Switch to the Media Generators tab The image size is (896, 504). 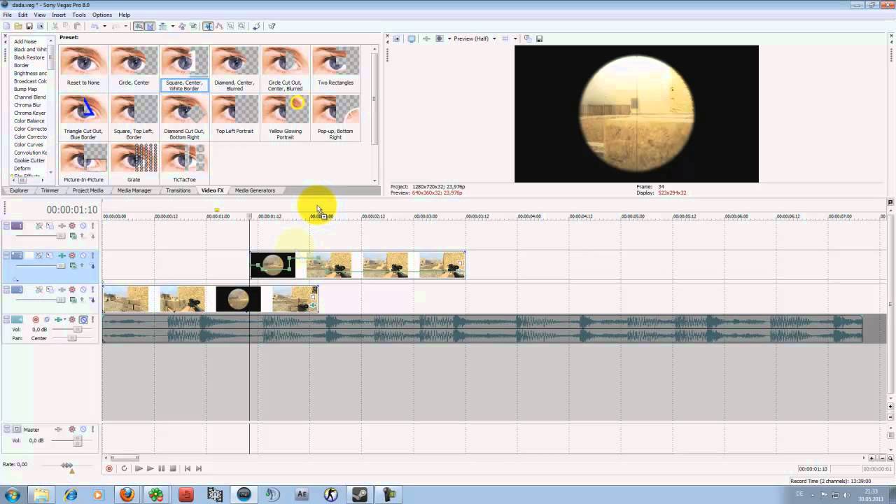click(x=255, y=190)
